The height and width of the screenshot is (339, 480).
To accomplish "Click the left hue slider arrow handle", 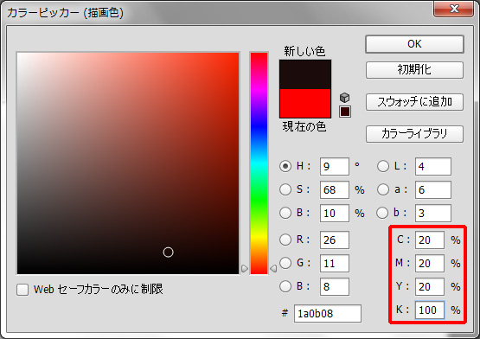I will [x=244, y=269].
